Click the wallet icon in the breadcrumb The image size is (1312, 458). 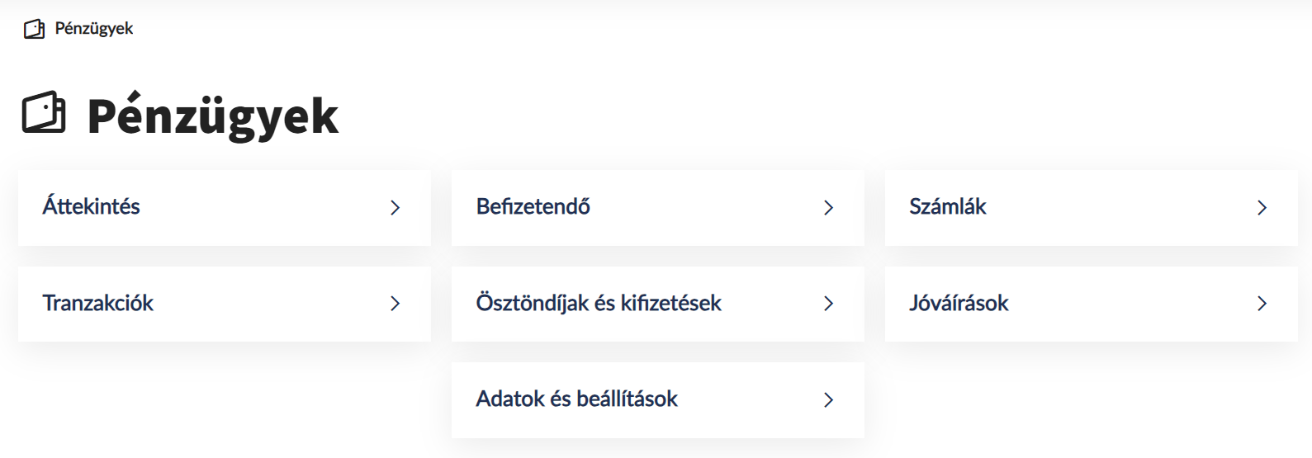(34, 30)
